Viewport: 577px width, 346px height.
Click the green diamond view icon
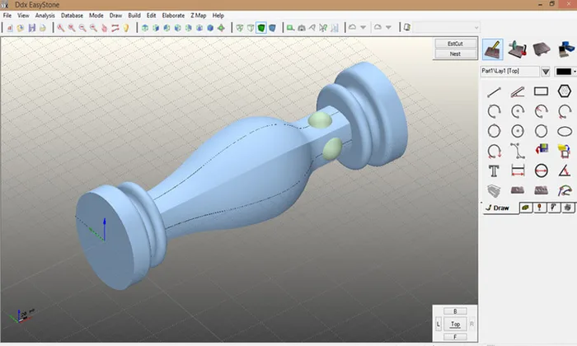[x=221, y=27]
